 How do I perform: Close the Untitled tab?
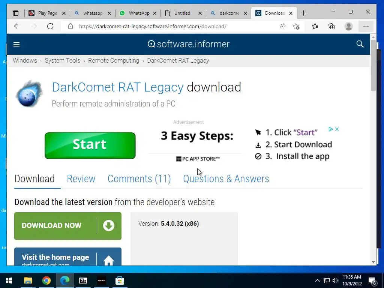tap(200, 13)
